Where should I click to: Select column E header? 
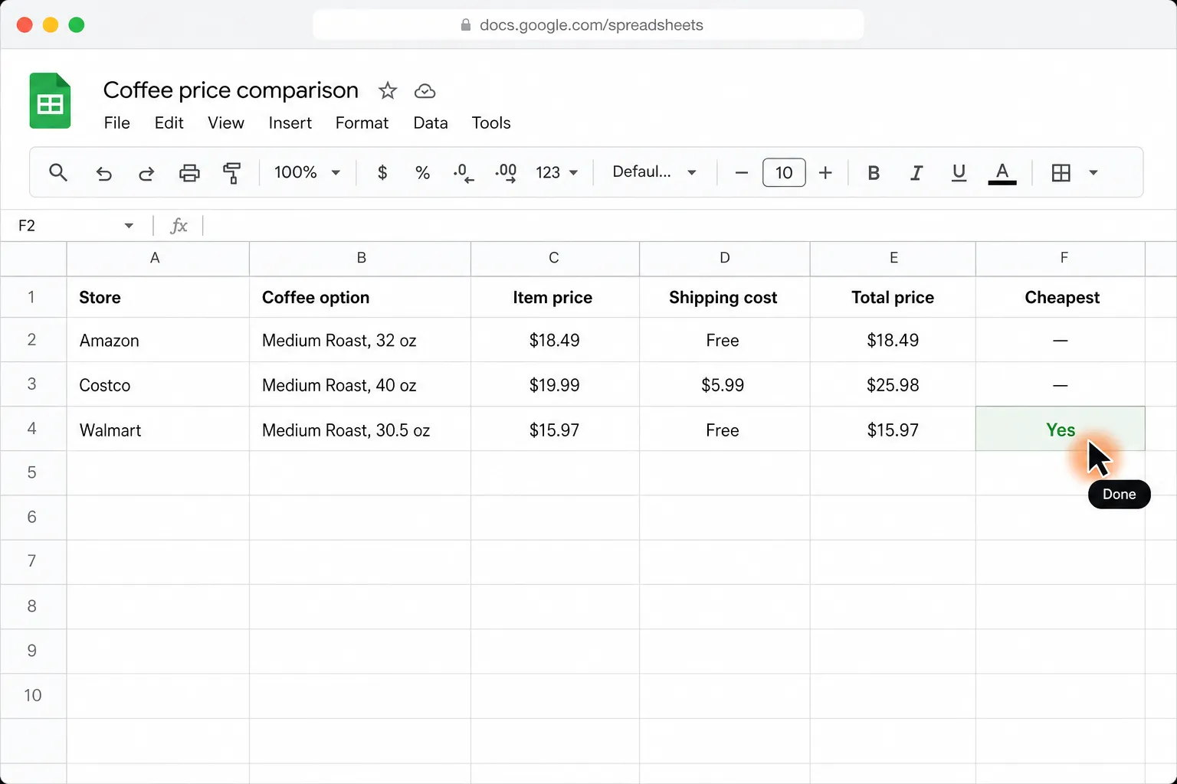[893, 259]
